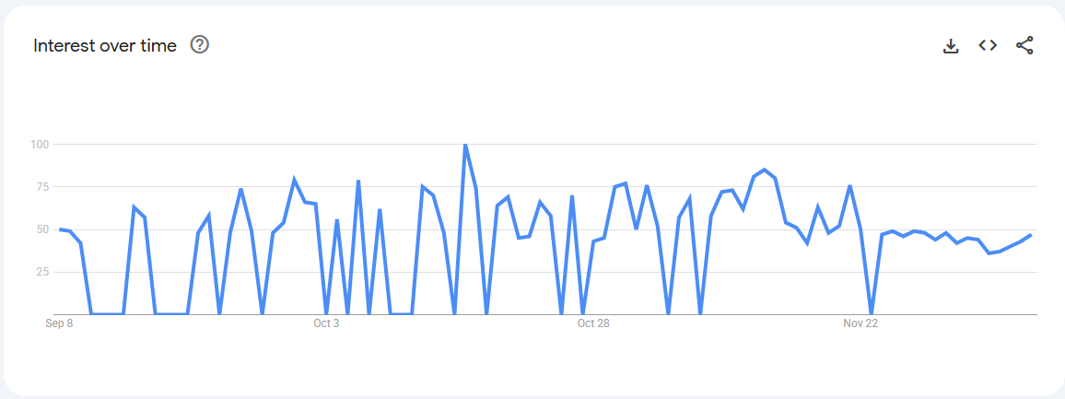
Task: Click the 50 y-axis label
Action: point(41,229)
